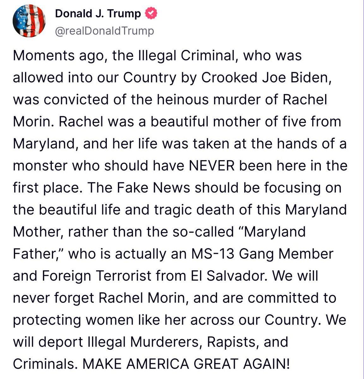This screenshot has width=364, height=379.
Task: Click the phrase "tragic death" in the post
Action: (x=185, y=210)
